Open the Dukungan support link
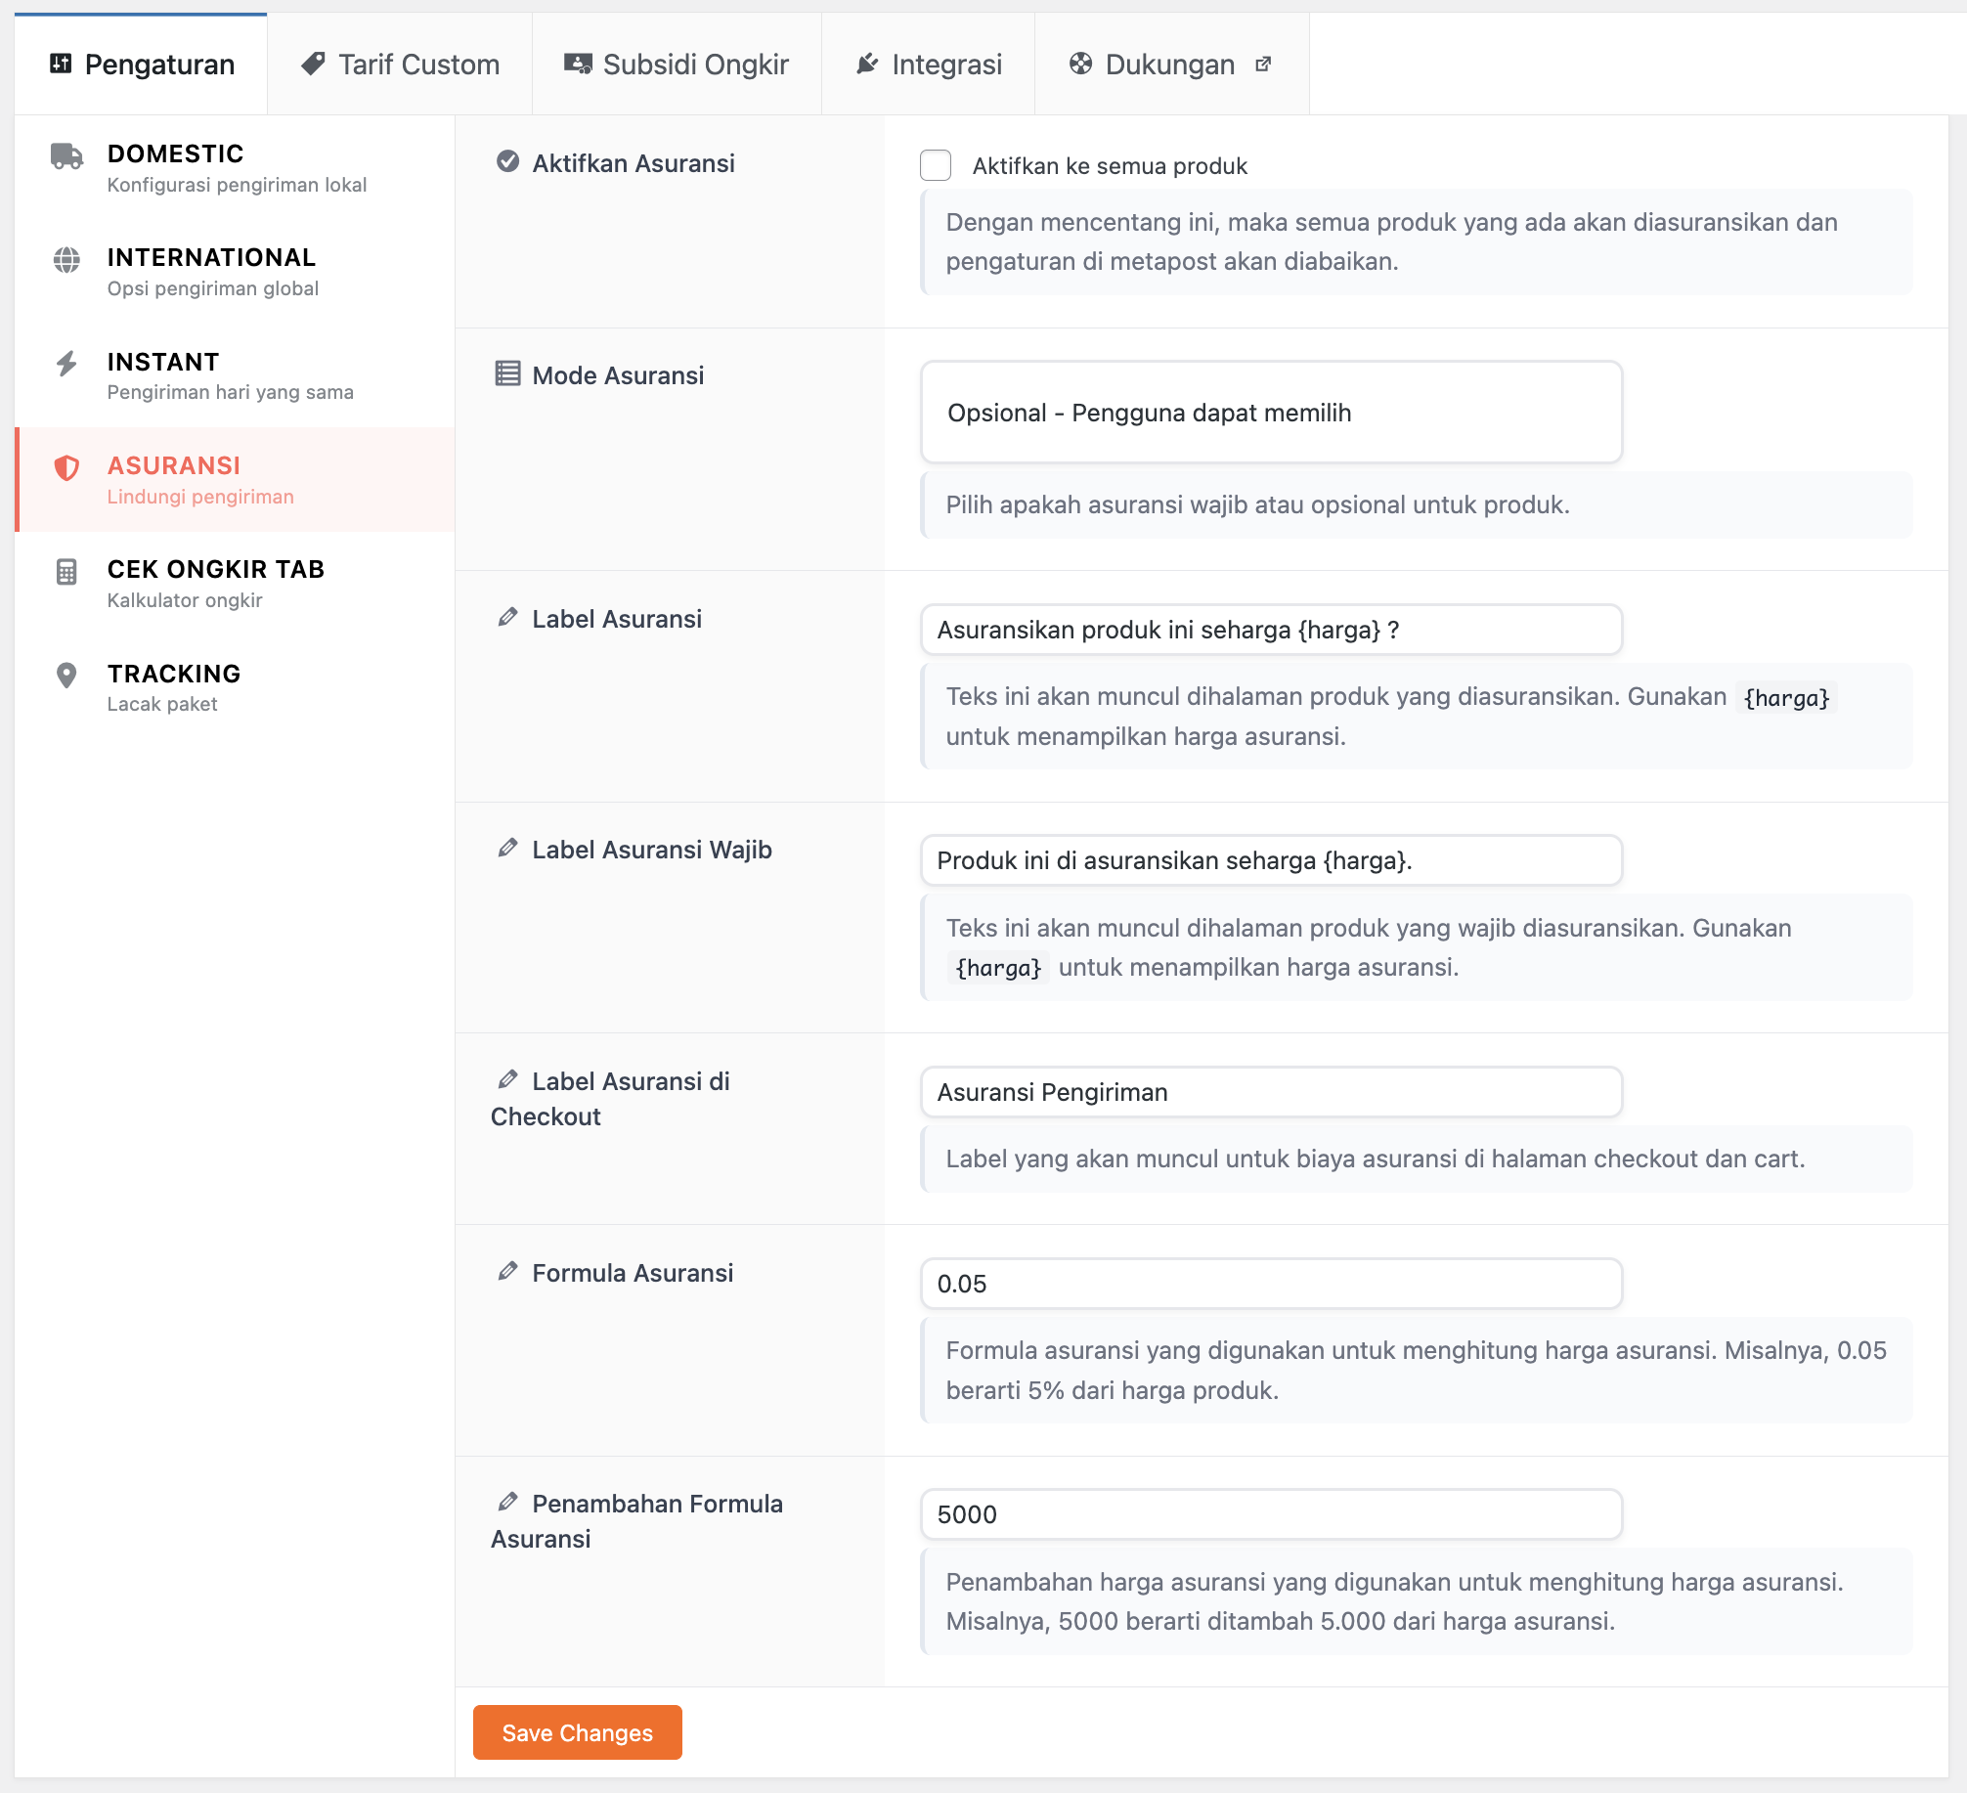This screenshot has height=1793, width=1967. pos(1169,65)
